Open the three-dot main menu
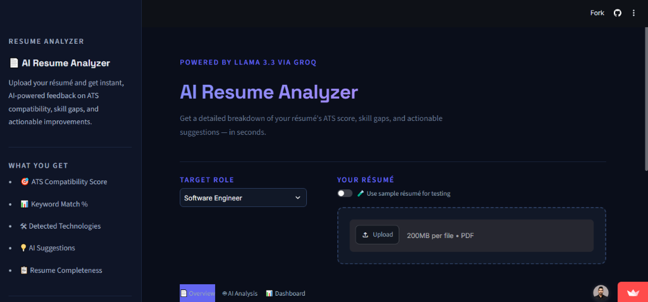Screen dimensions: 648x302 coord(633,13)
